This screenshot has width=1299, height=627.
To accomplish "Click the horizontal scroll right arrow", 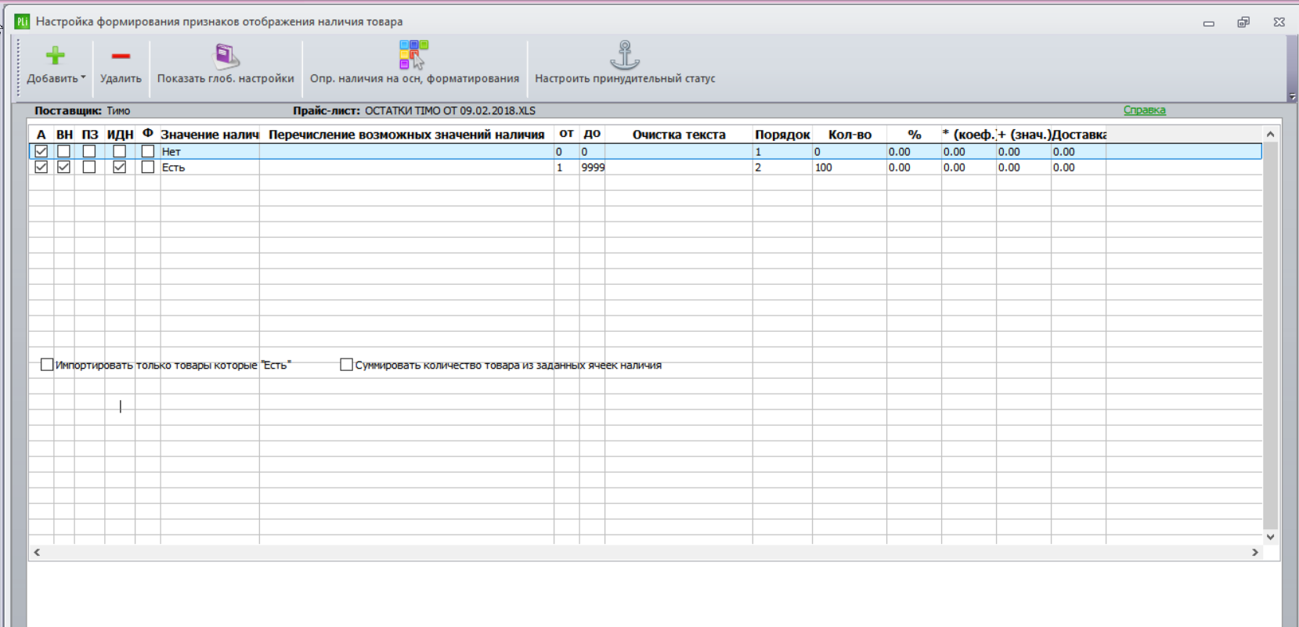I will tap(1254, 553).
